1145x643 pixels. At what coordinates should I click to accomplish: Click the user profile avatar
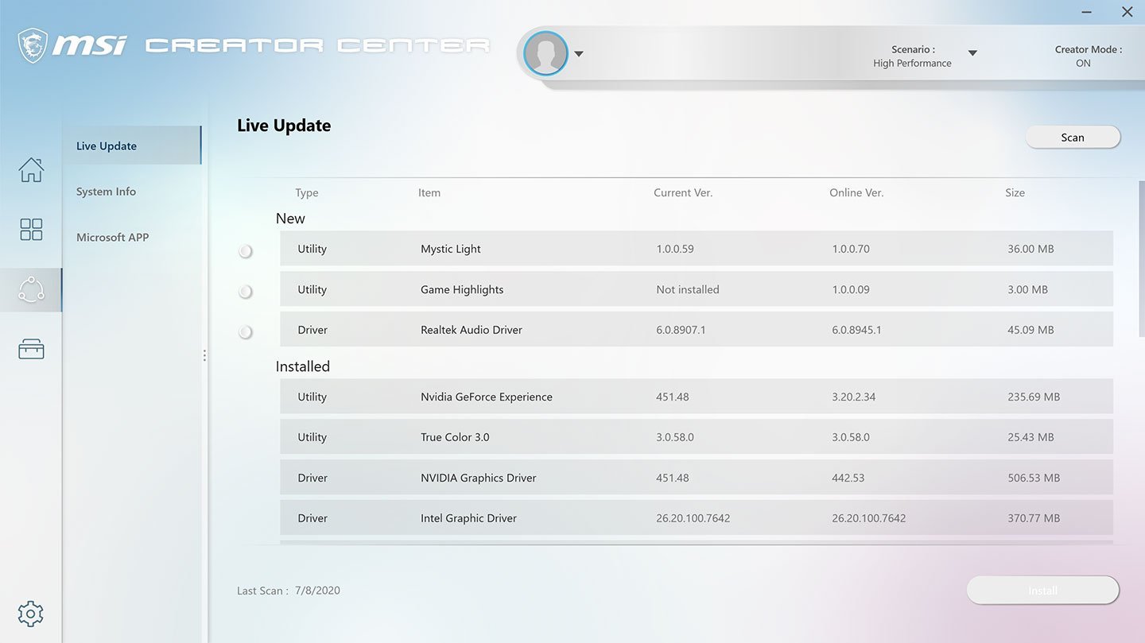(x=545, y=54)
